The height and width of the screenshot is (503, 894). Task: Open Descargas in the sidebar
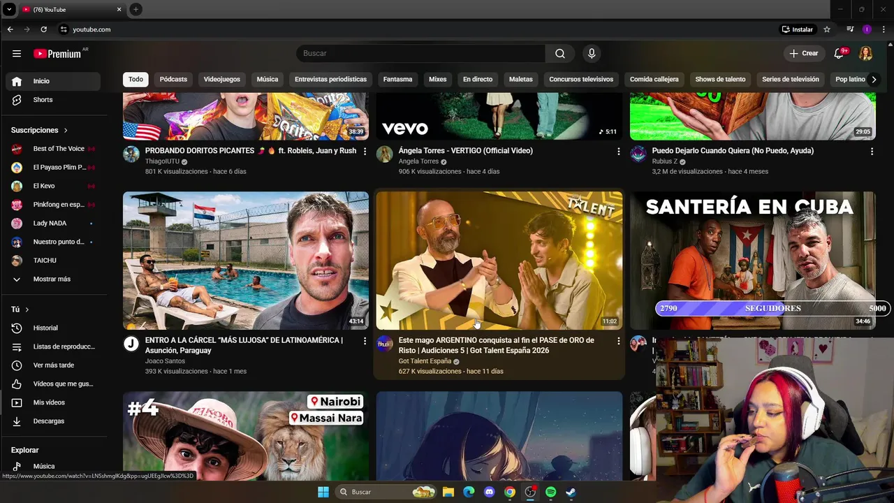click(x=53, y=421)
